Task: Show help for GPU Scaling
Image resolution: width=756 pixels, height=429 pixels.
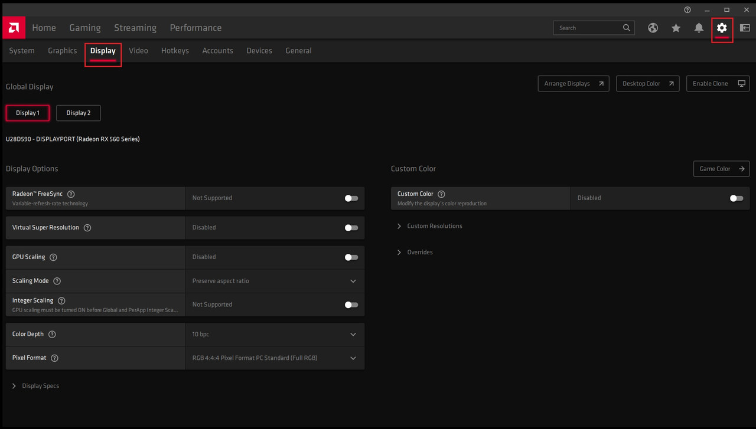Action: point(54,257)
